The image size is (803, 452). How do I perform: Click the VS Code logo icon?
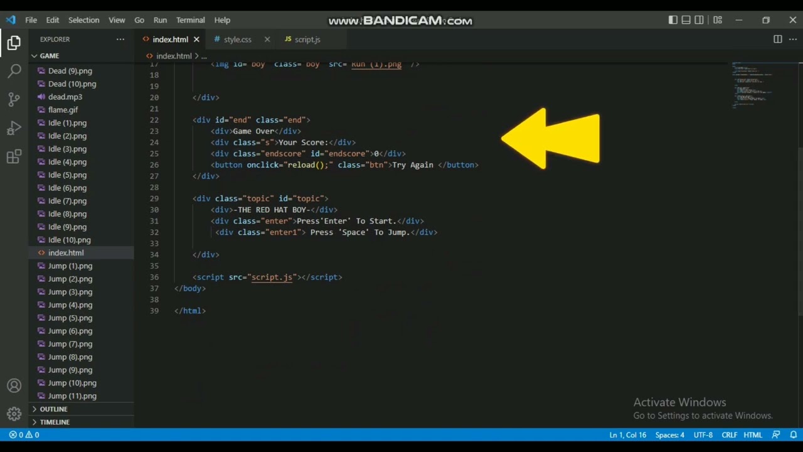pos(11,19)
